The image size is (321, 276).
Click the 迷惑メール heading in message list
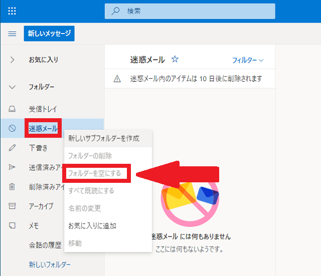point(147,60)
